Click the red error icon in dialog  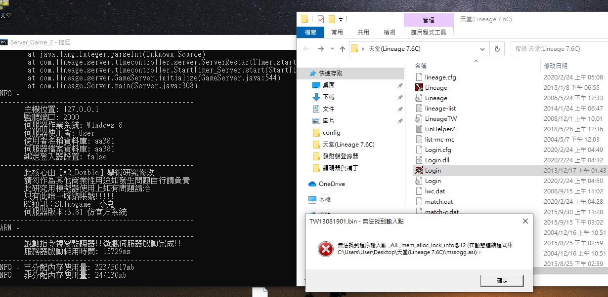click(325, 249)
